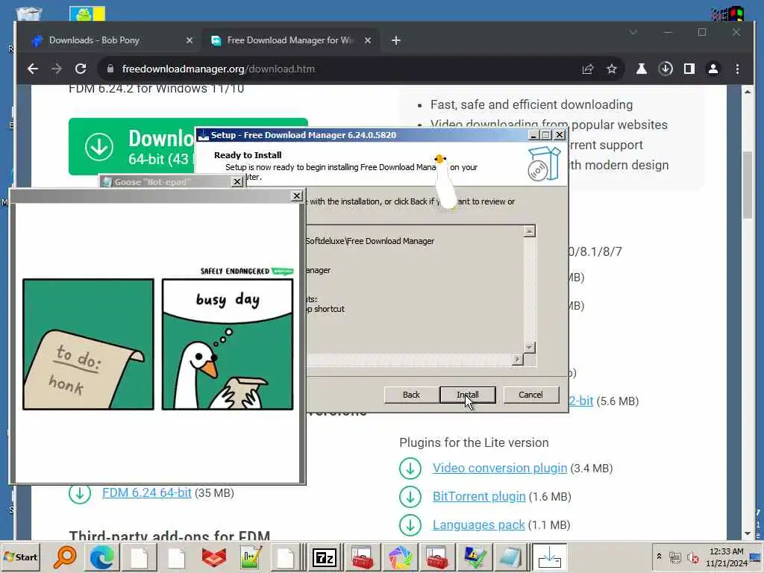Image resolution: width=764 pixels, height=573 pixels.
Task: Open the tab search chevron
Action: point(633,33)
